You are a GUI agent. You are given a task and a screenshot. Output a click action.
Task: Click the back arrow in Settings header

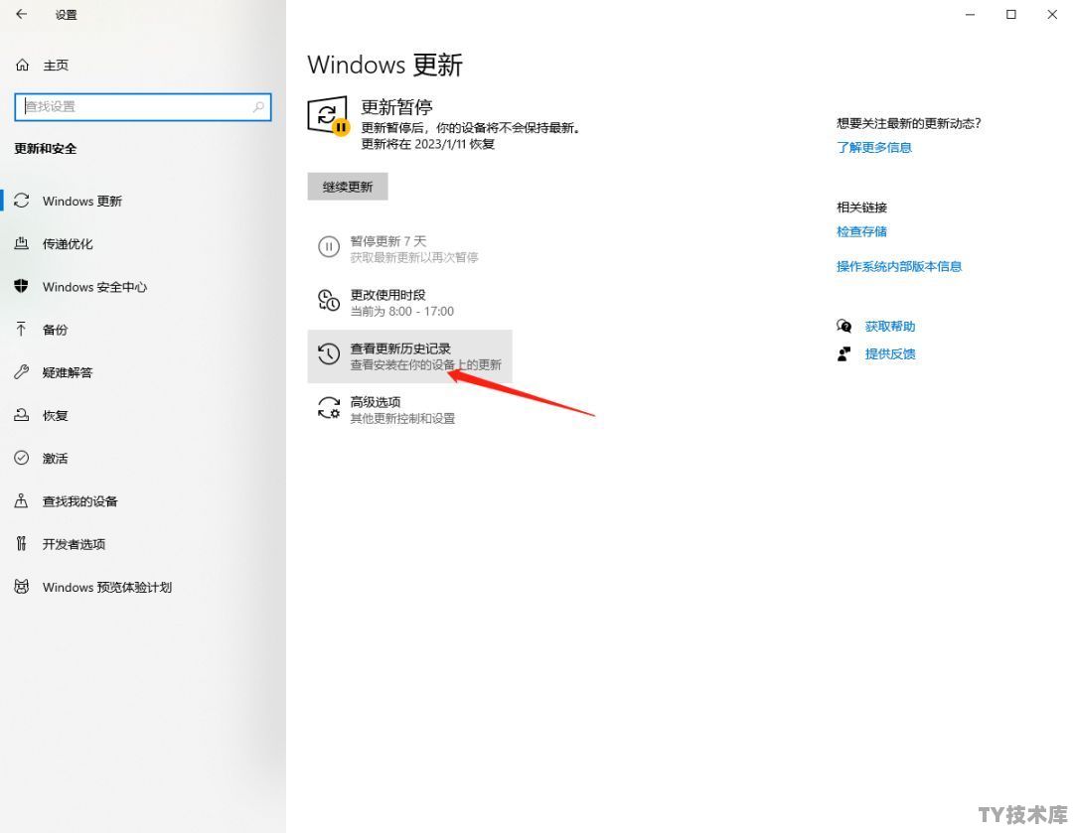(x=22, y=14)
